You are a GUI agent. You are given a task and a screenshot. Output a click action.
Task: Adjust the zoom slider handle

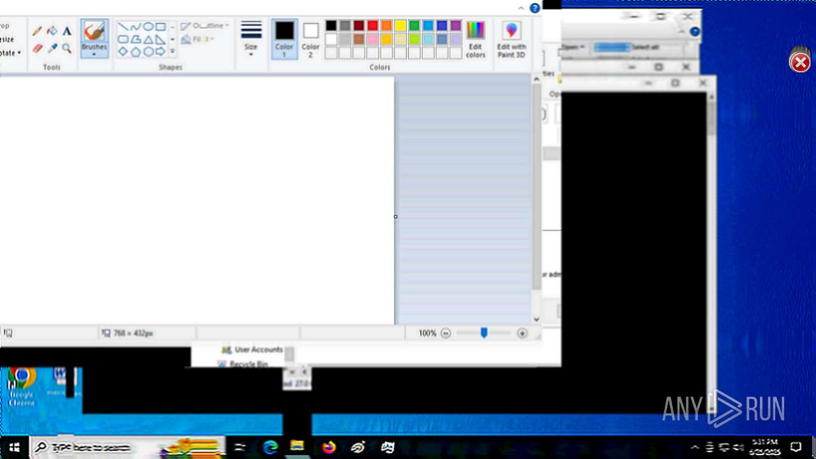click(484, 333)
